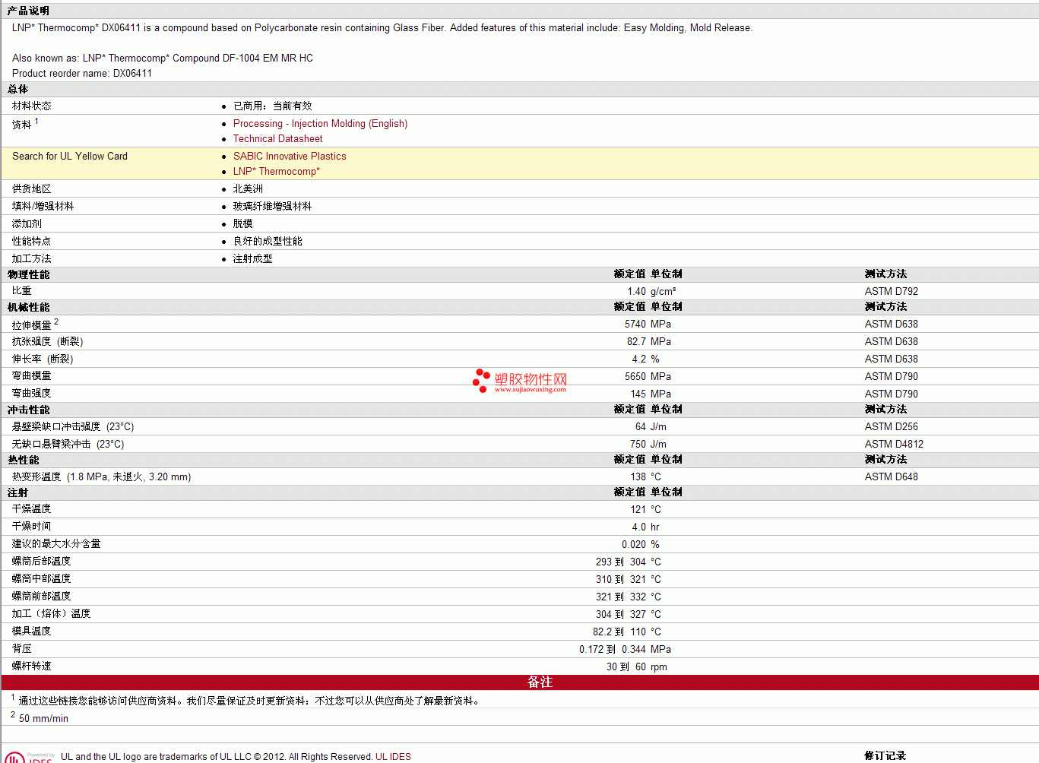Select the 悬壁梁缺口冲击强度 (23°C) row label
The image size is (1039, 763).
(73, 427)
